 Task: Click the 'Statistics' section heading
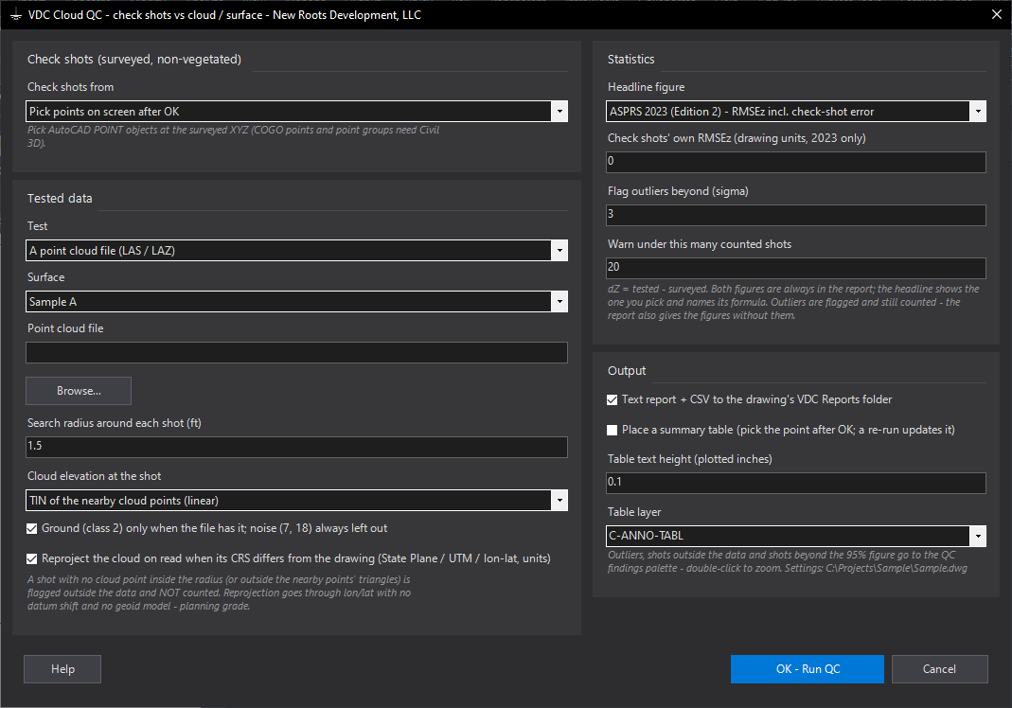630,59
